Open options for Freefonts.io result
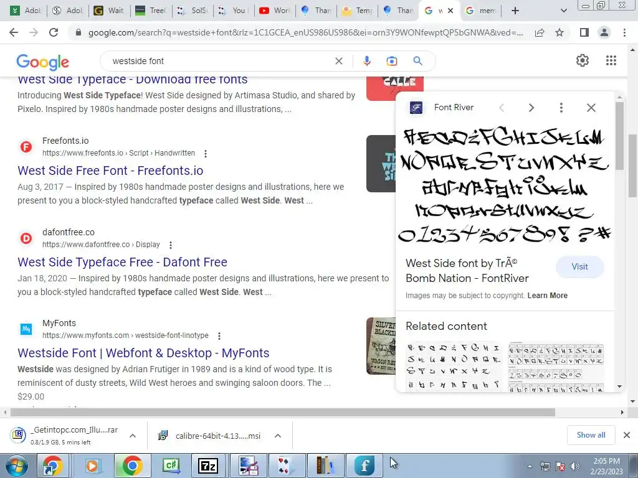 pos(206,154)
